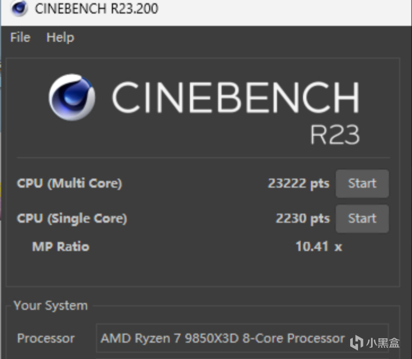This screenshot has width=412, height=359.
Task: Click the CINEBENCH R23.200 window title
Action: (96, 8)
